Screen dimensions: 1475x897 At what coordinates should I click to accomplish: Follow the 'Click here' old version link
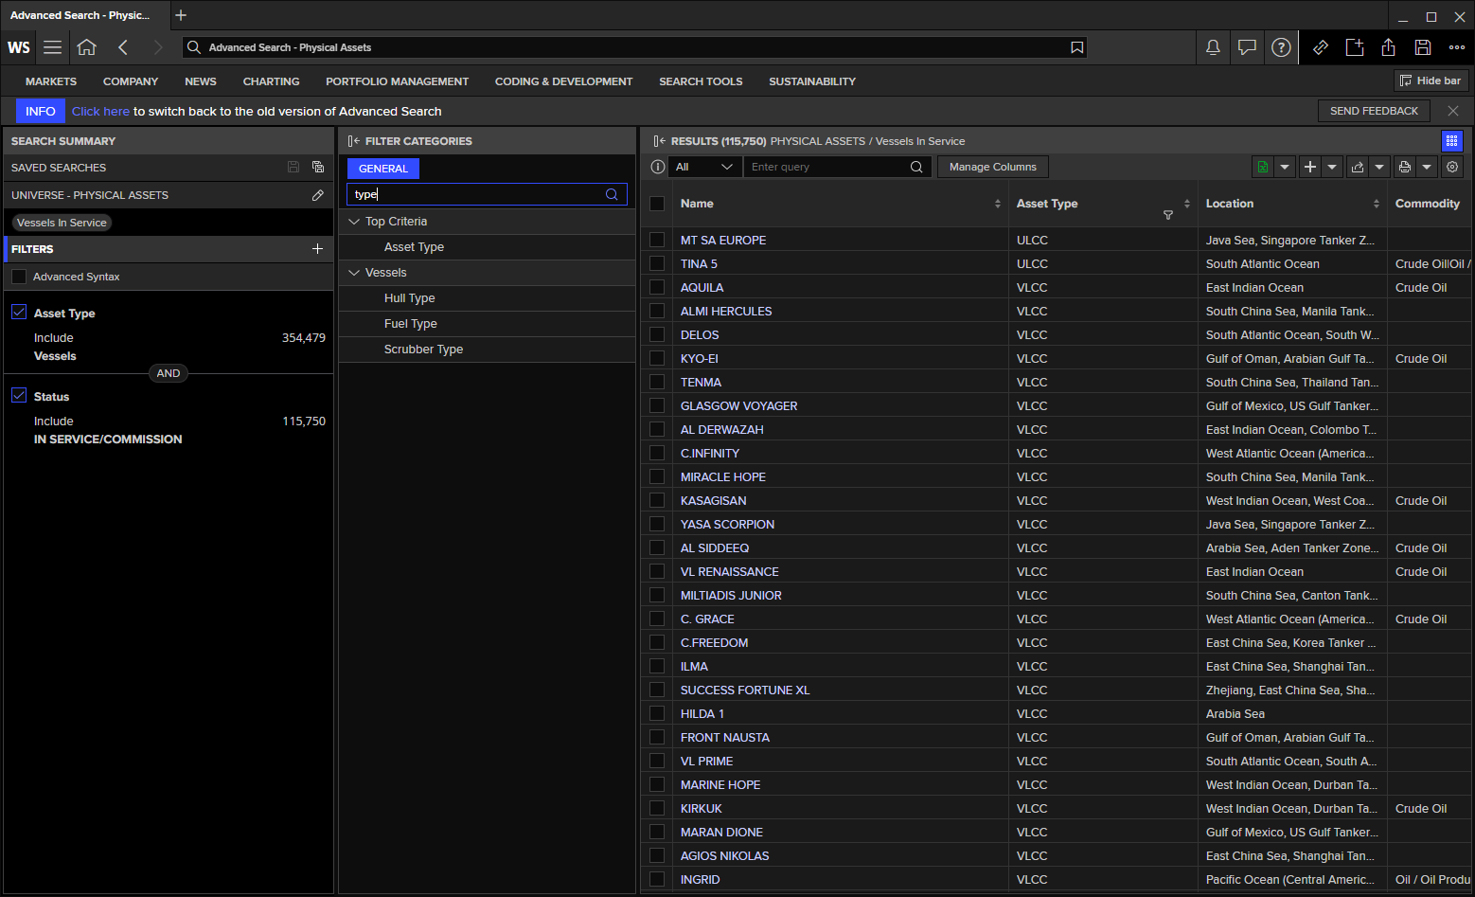coord(100,111)
